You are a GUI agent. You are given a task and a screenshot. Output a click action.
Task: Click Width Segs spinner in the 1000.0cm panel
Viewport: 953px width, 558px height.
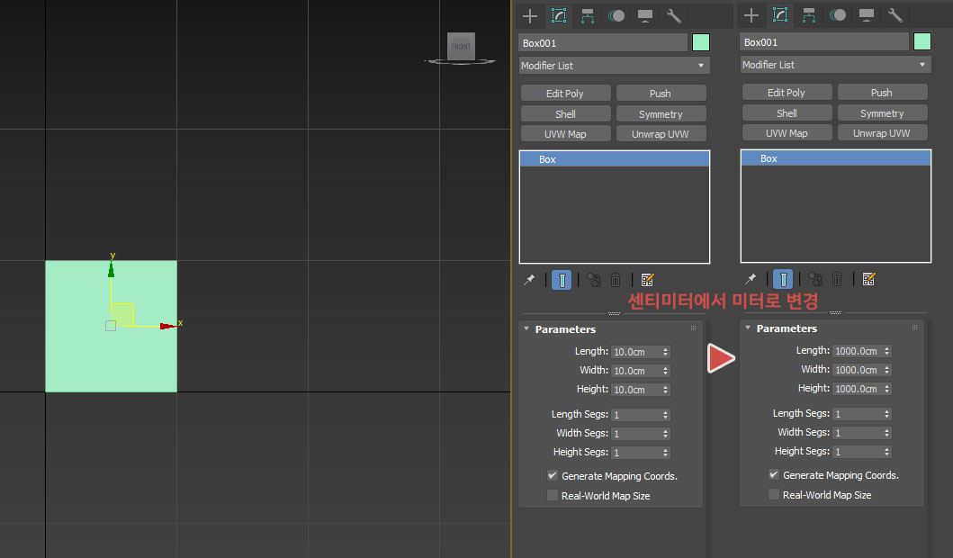click(886, 433)
